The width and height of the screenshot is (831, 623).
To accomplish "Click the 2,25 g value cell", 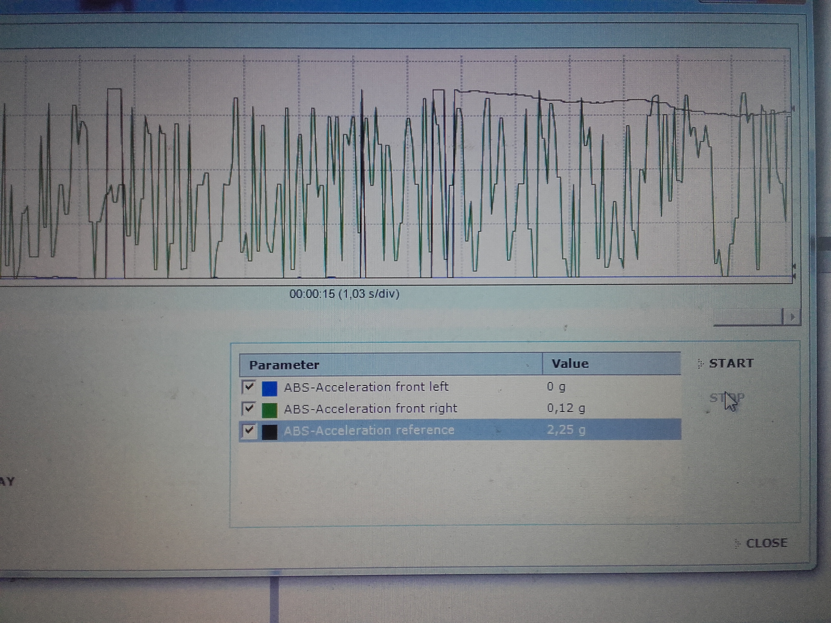I will (566, 430).
